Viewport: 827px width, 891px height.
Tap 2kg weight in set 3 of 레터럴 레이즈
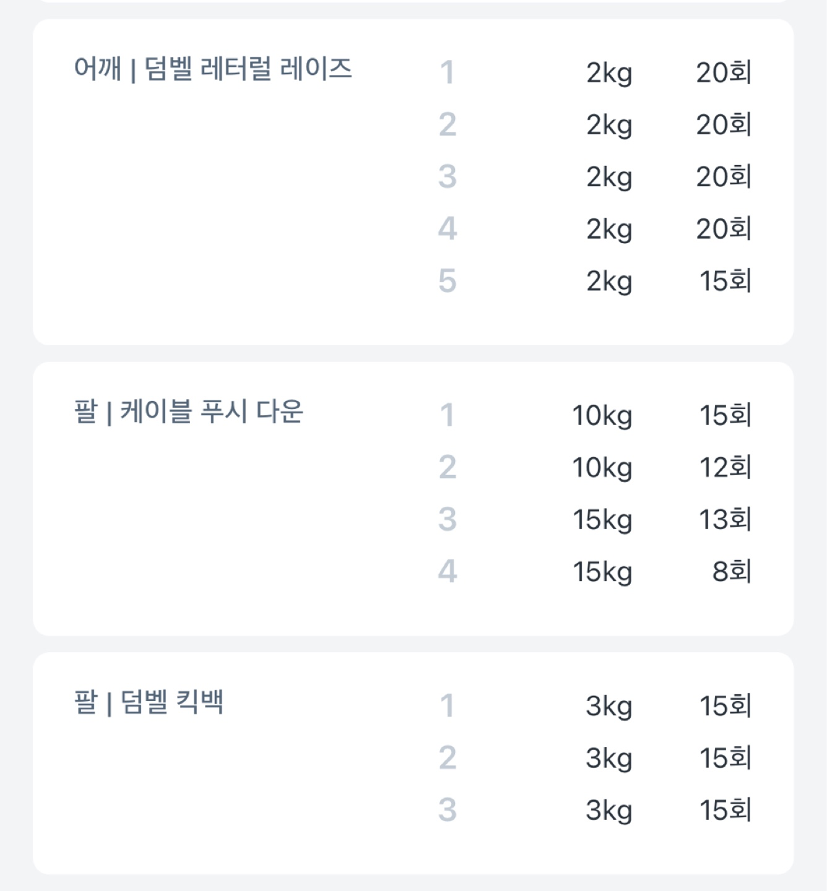pyautogui.click(x=609, y=178)
